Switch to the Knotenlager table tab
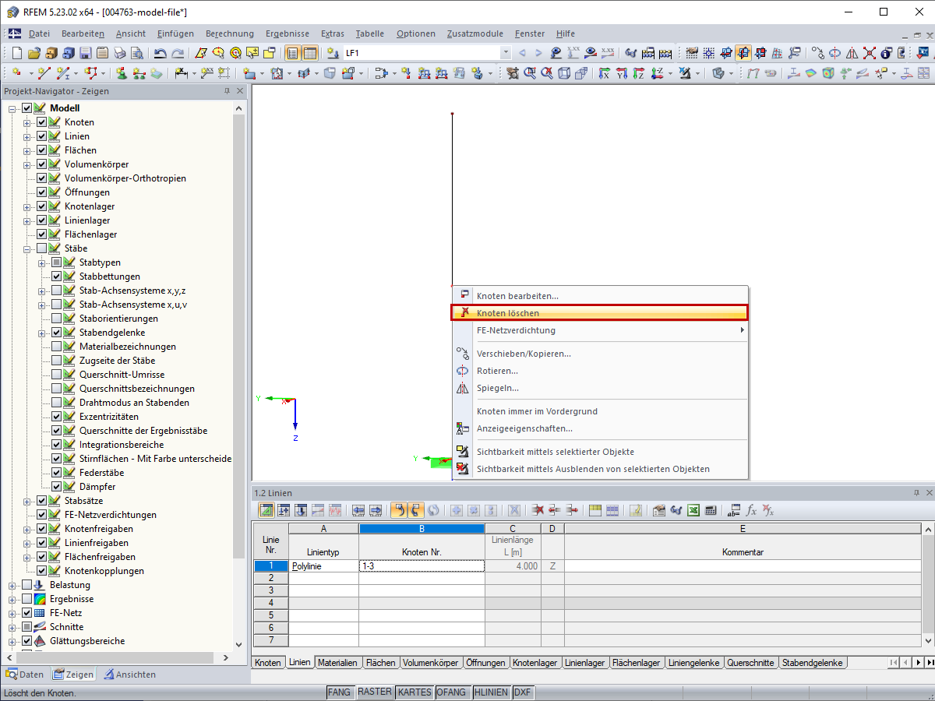935x701 pixels. [535, 663]
